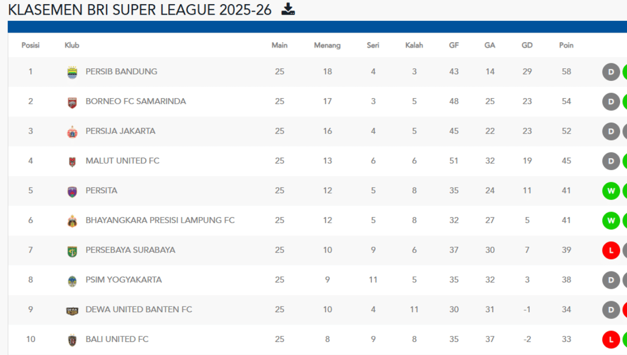This screenshot has width=627, height=355.
Task: Click the Bhayangkara Presisi Lampung FC badge
Action: pyautogui.click(x=71, y=220)
